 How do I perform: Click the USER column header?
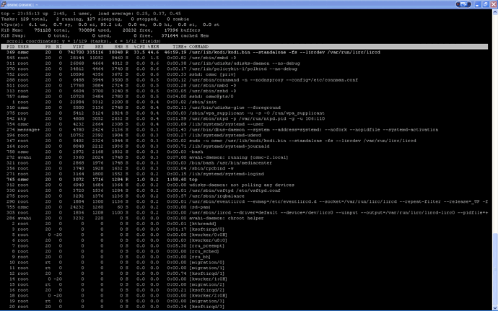(23, 47)
